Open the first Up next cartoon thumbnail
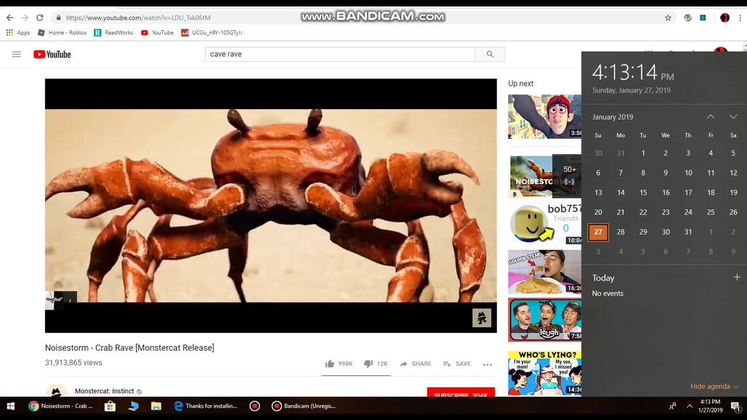747x420 pixels. [x=544, y=117]
